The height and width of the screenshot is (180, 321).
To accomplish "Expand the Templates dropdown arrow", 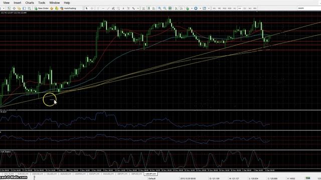I will click(209, 8).
